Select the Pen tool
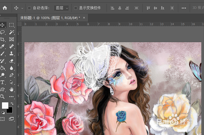Screen dimensions: 204x135 11,75
